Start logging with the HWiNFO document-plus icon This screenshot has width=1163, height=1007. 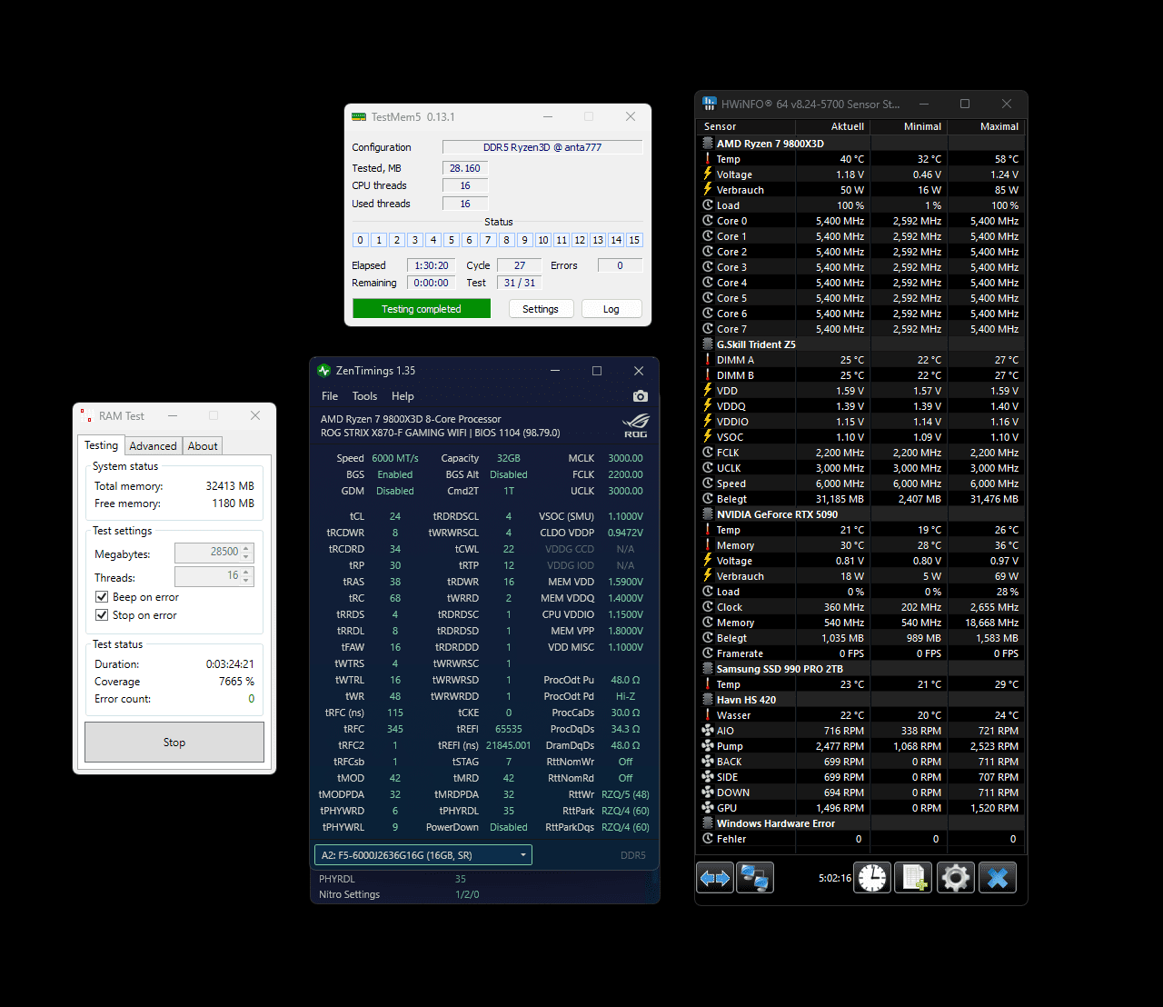(913, 878)
